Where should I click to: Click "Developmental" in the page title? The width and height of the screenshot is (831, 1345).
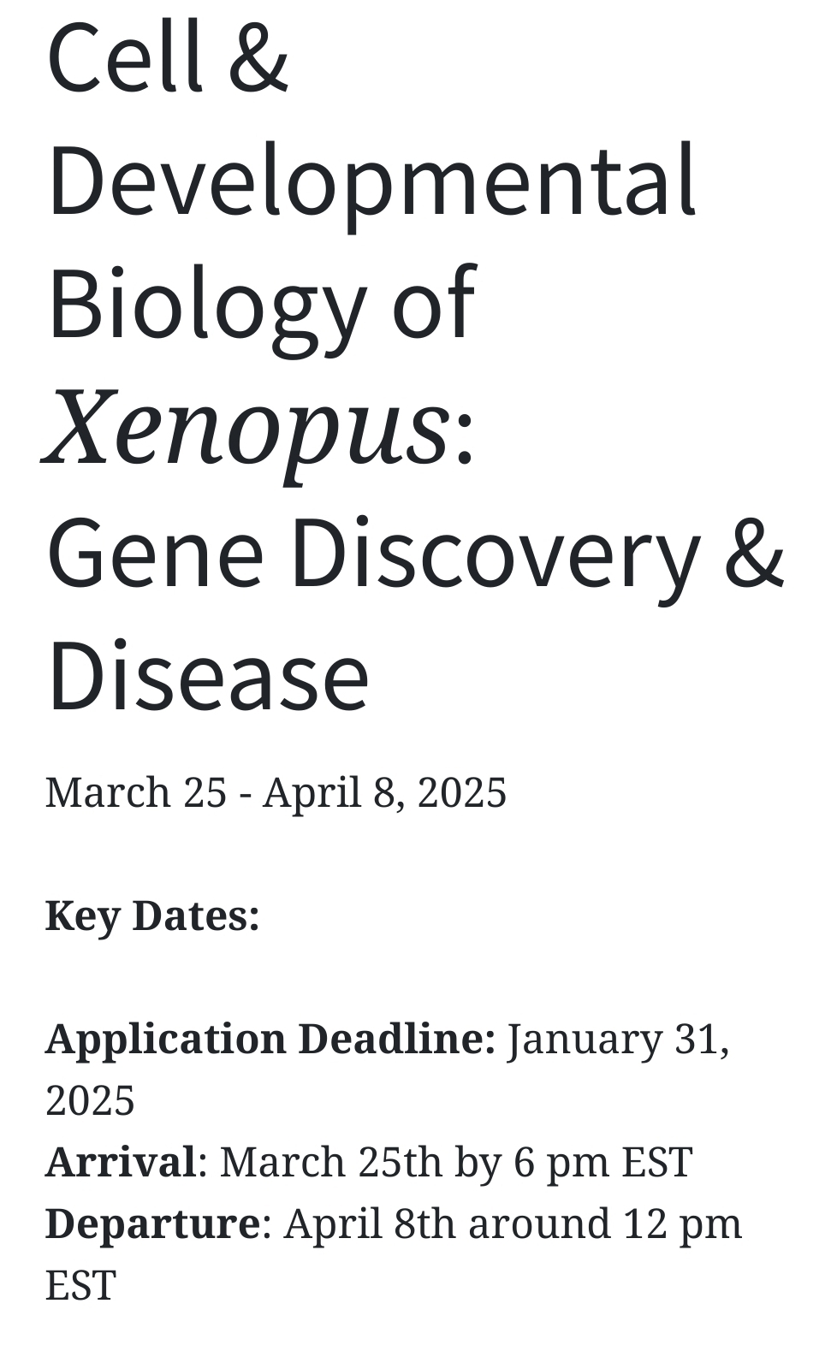(x=372, y=181)
